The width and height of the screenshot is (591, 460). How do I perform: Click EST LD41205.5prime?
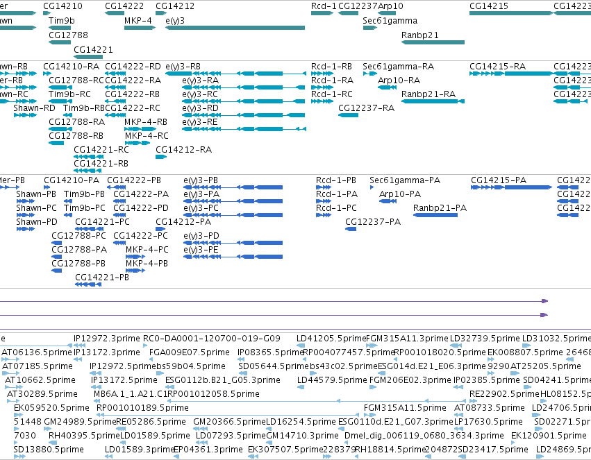(x=331, y=339)
